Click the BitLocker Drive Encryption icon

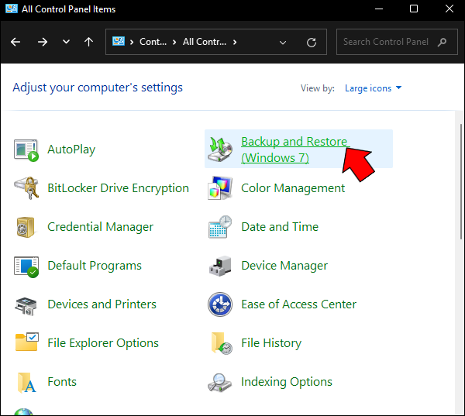(26, 188)
